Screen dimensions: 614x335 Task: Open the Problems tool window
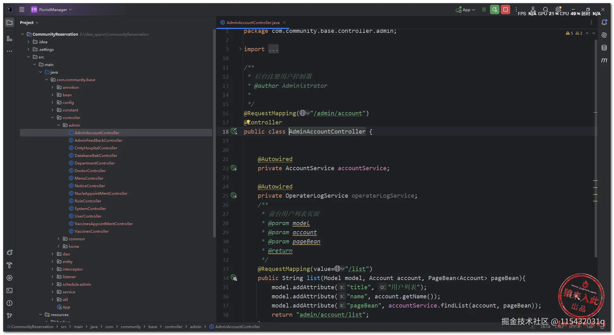point(9,303)
